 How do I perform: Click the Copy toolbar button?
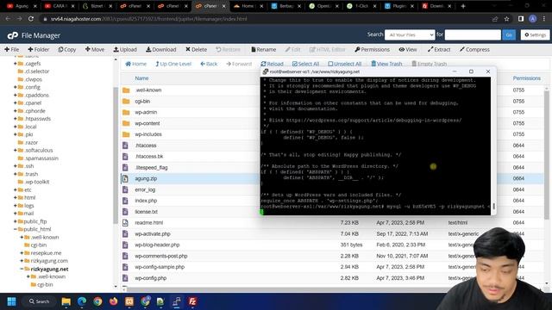click(x=67, y=50)
